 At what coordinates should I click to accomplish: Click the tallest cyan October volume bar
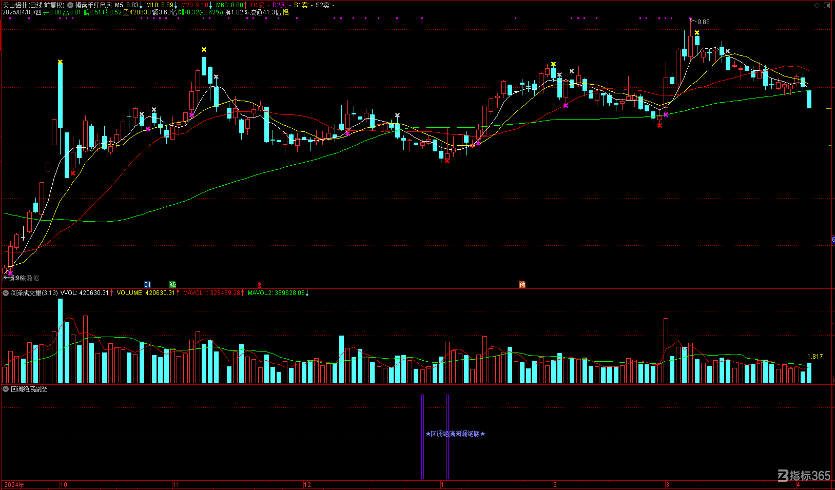point(60,341)
